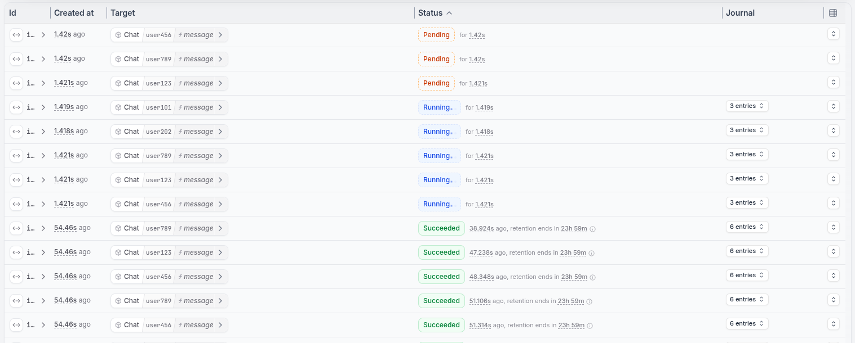Click the Chat cube icon on the user202 row
855x343 pixels.
pyautogui.click(x=119, y=131)
